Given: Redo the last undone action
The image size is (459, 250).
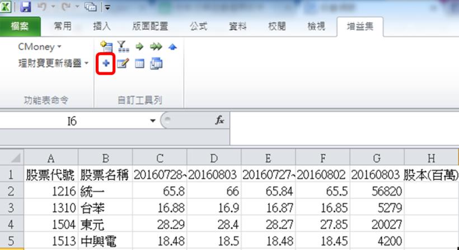Looking at the screenshot, I should pyautogui.click(x=66, y=7).
